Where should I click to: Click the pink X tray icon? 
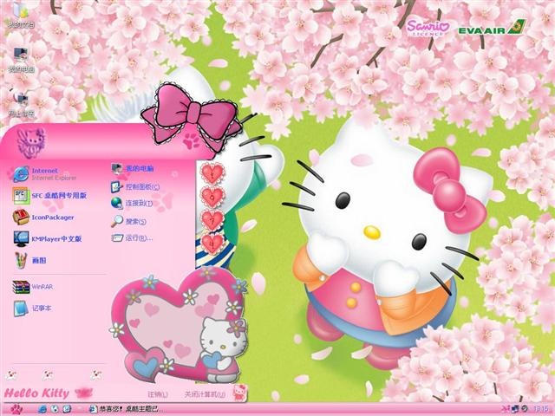tap(505, 410)
